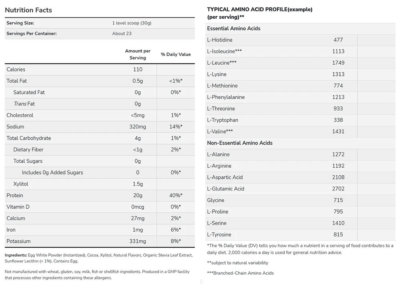Select the Potassium 331mg value

(x=138, y=241)
